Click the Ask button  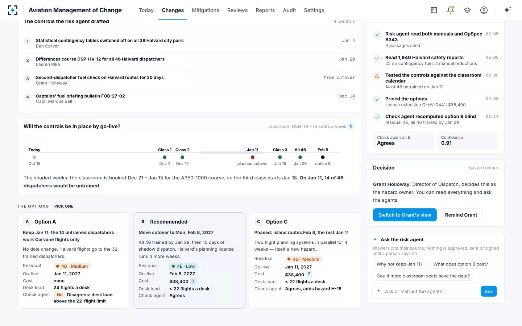[489, 292]
